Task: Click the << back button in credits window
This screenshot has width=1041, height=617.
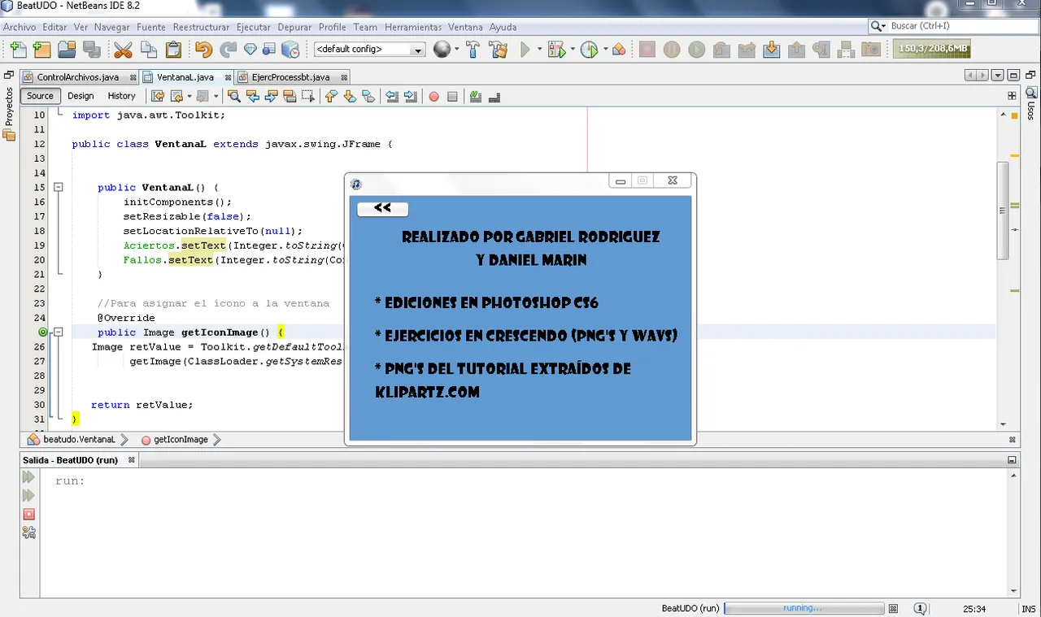Action: click(x=383, y=209)
